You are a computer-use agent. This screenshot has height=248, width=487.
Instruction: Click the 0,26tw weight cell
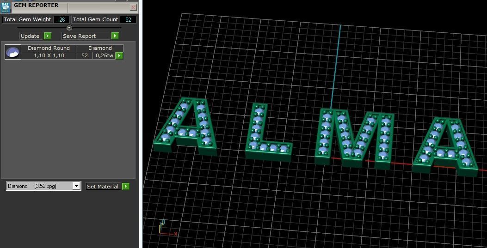tap(105, 56)
